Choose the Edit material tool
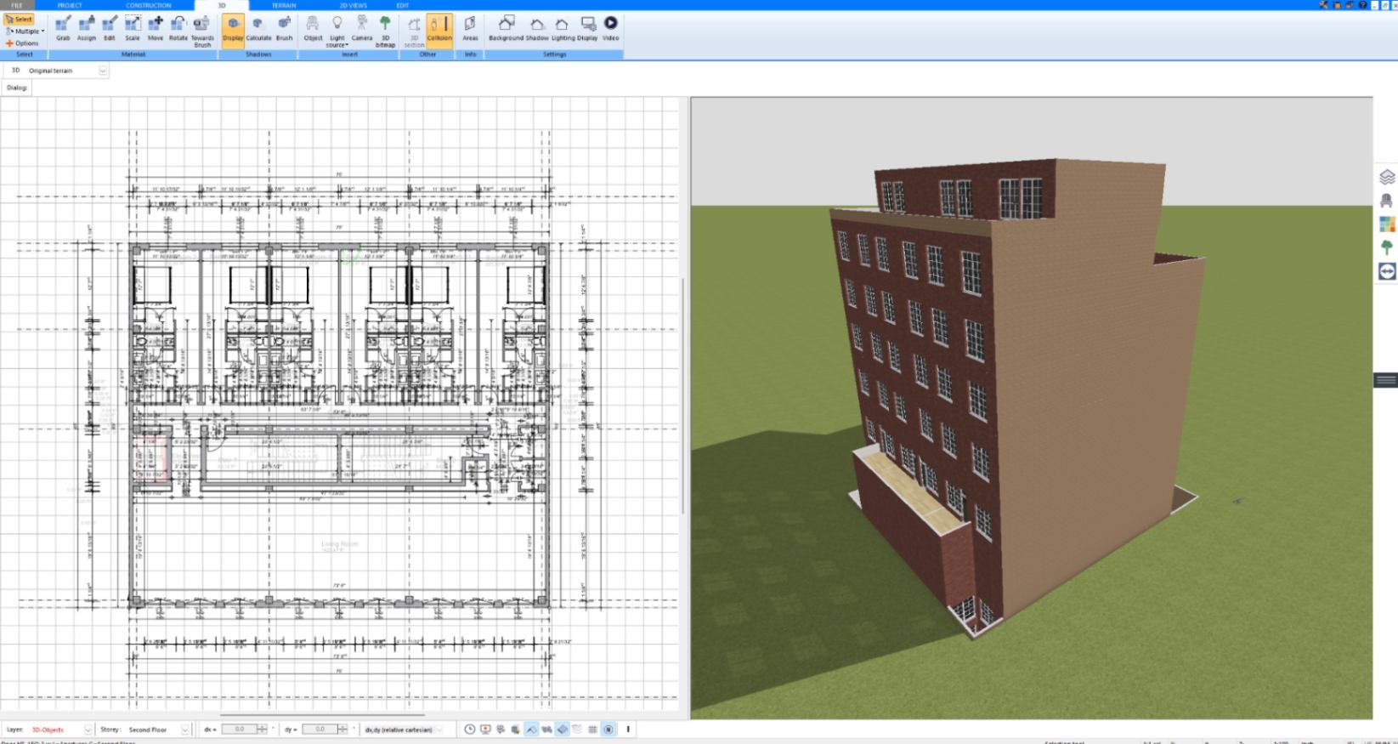 (x=110, y=28)
